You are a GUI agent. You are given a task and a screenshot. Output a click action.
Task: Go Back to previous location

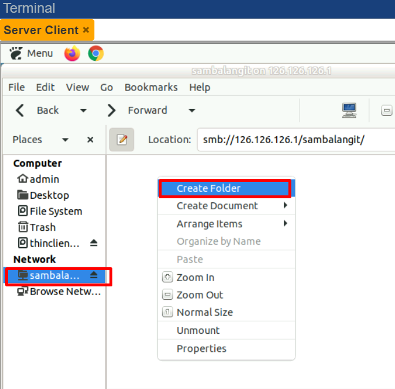tap(37, 110)
